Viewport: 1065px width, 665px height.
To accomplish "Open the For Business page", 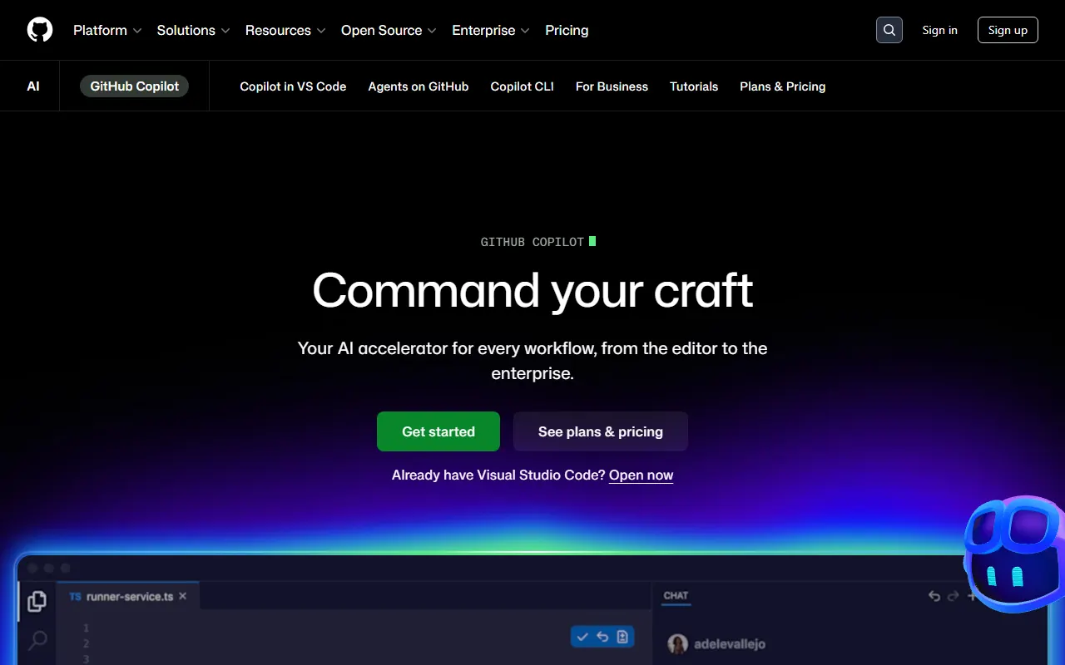I will pos(612,86).
